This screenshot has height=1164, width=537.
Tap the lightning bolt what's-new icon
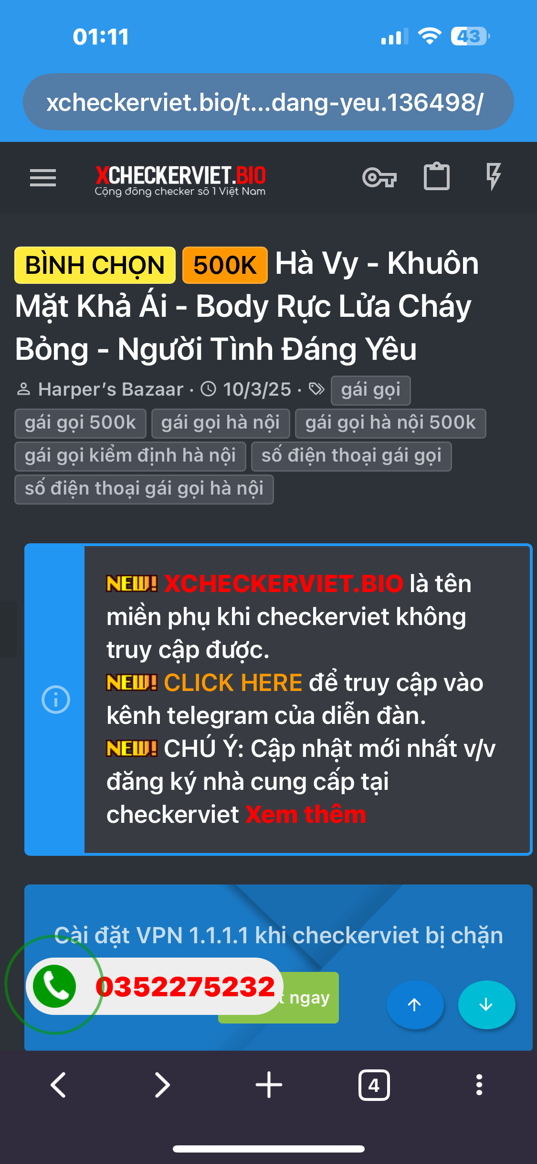point(494,177)
